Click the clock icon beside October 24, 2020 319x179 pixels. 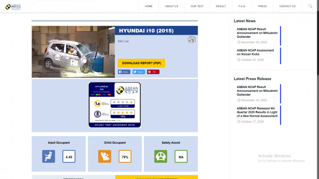(x=239, y=60)
